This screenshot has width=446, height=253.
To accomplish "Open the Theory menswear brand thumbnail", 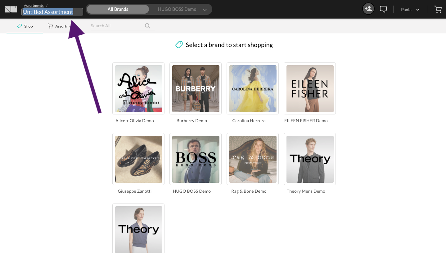I will click(x=310, y=159).
